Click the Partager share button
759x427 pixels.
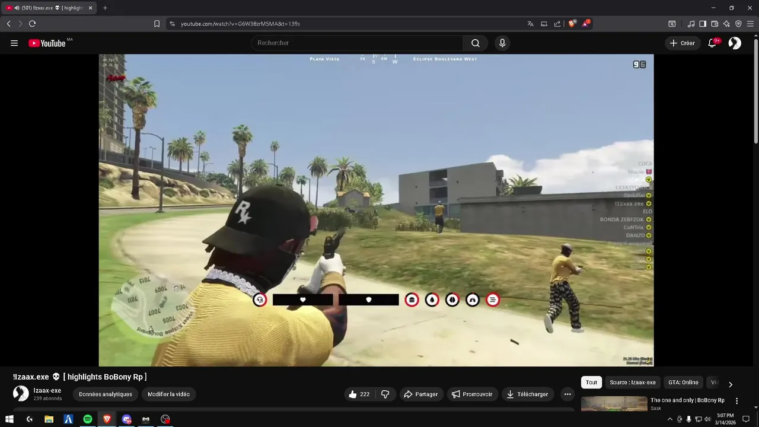pos(420,394)
